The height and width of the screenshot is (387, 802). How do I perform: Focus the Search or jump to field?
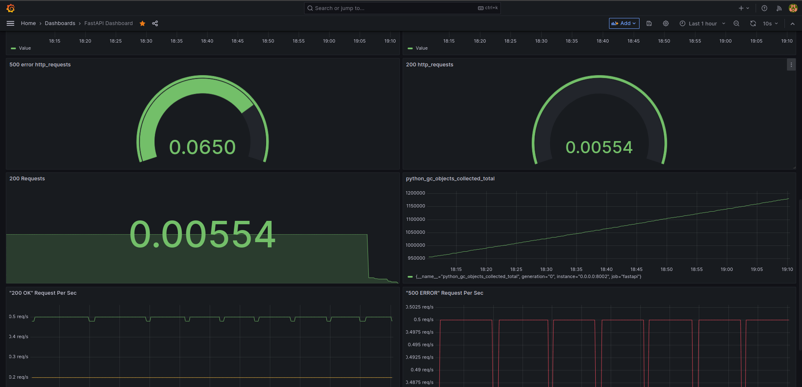(402, 8)
